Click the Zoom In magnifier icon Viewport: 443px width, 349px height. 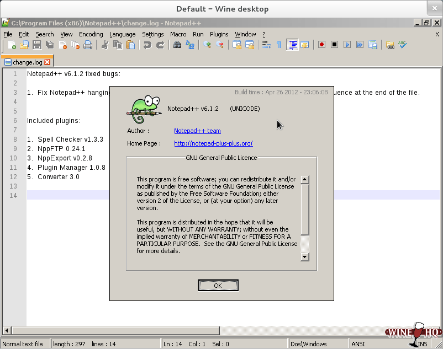point(207,45)
